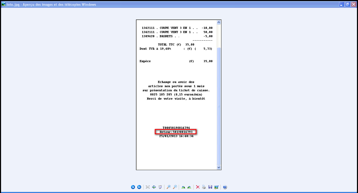Zoom in on the receipt image
This screenshot has height=193, width=358.
pyautogui.click(x=169, y=187)
